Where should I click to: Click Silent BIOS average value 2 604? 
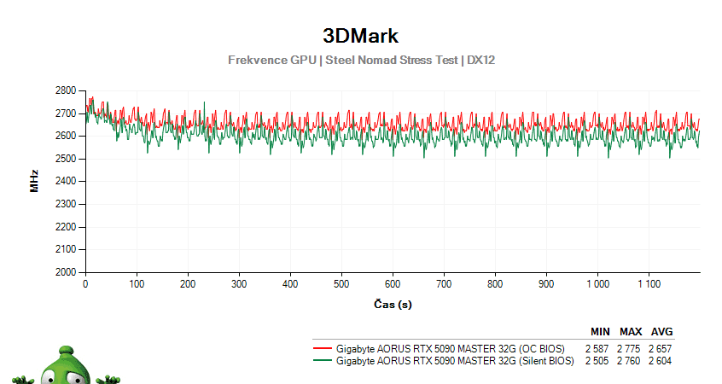(x=661, y=361)
